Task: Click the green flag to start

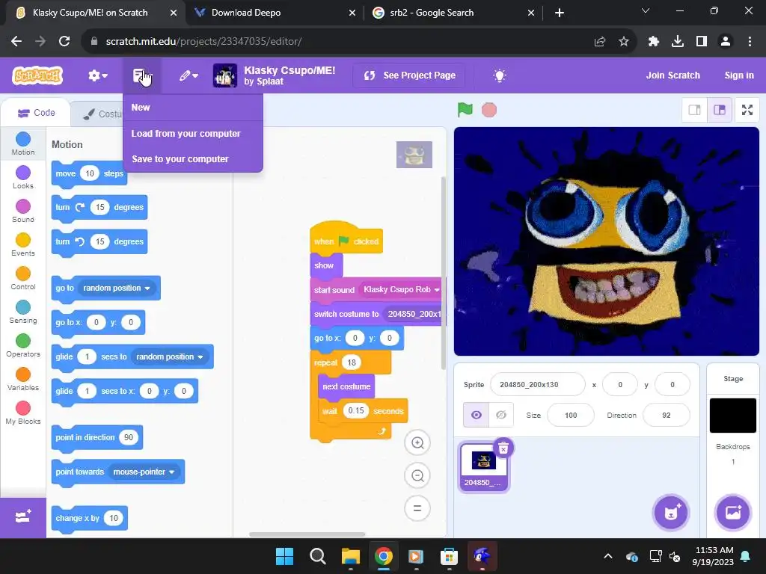Action: click(x=465, y=110)
